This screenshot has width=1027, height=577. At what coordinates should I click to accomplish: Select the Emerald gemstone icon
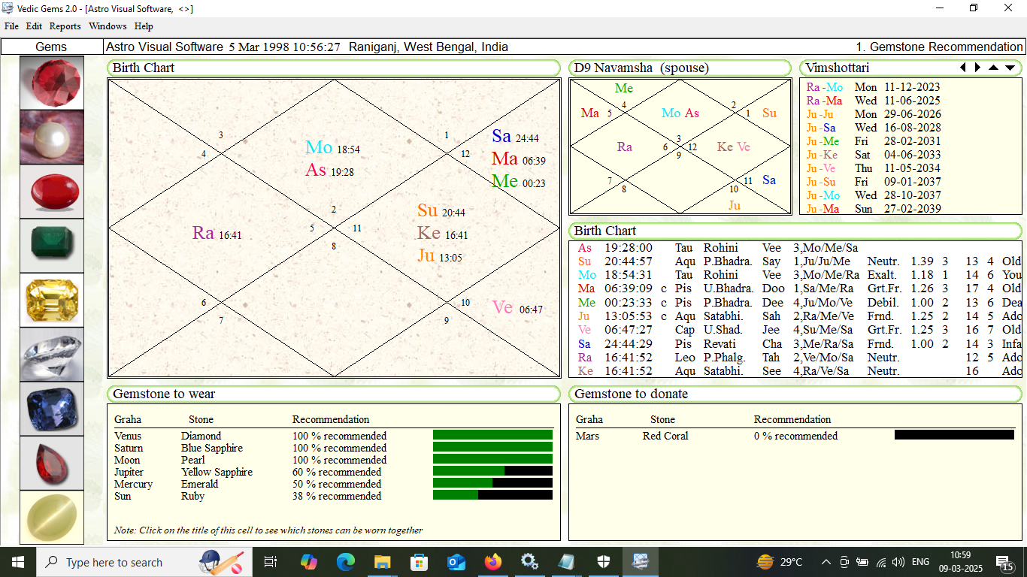pyautogui.click(x=52, y=245)
